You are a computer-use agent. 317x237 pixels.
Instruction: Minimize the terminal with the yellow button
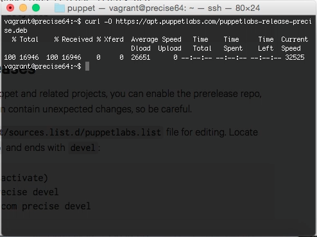[23, 8]
